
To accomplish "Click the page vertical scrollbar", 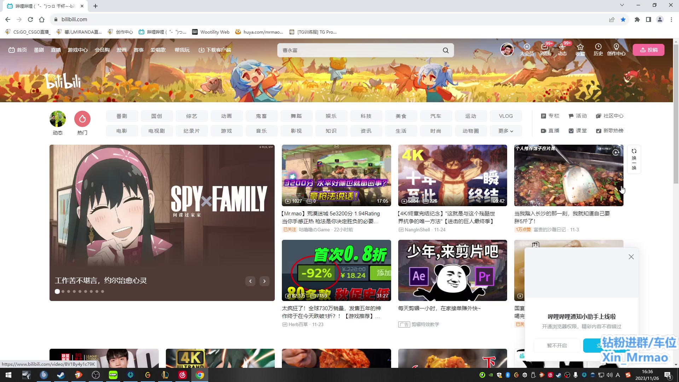I will 676,113.
